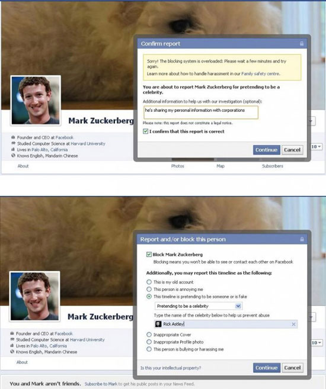Open the About tab behind Report and/or block dialog
The image size is (326, 389).
[22, 362]
